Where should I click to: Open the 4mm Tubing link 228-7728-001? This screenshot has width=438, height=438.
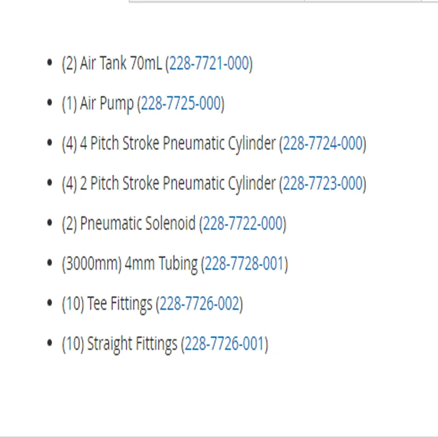(x=245, y=264)
